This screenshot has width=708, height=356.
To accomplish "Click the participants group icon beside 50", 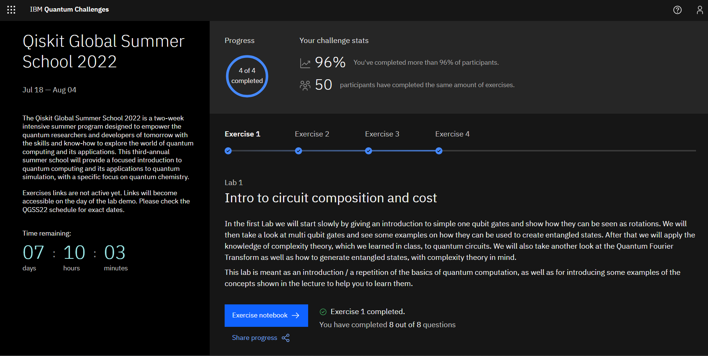I will 305,86.
